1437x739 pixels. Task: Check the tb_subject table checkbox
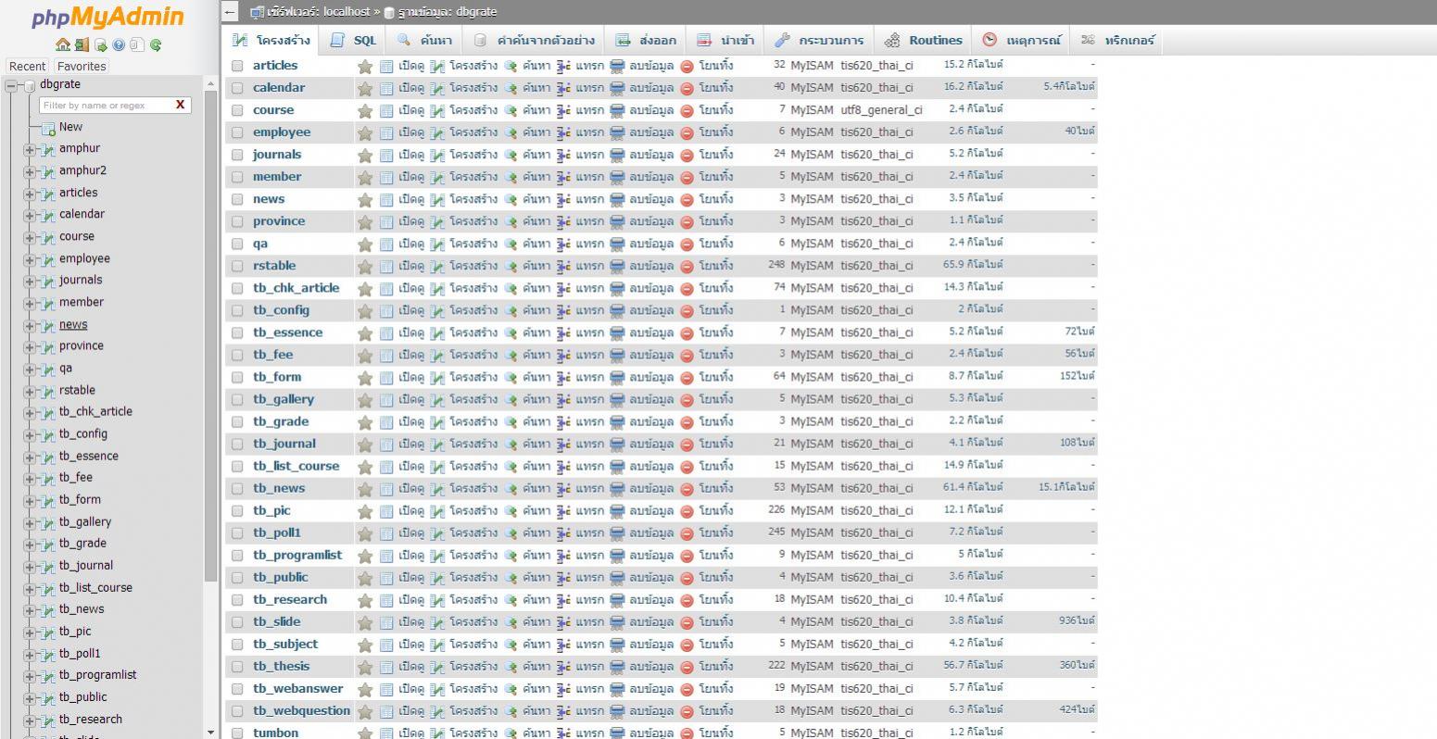pos(237,644)
